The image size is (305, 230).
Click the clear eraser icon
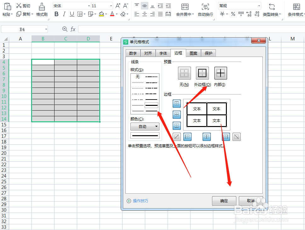click(x=123, y=14)
